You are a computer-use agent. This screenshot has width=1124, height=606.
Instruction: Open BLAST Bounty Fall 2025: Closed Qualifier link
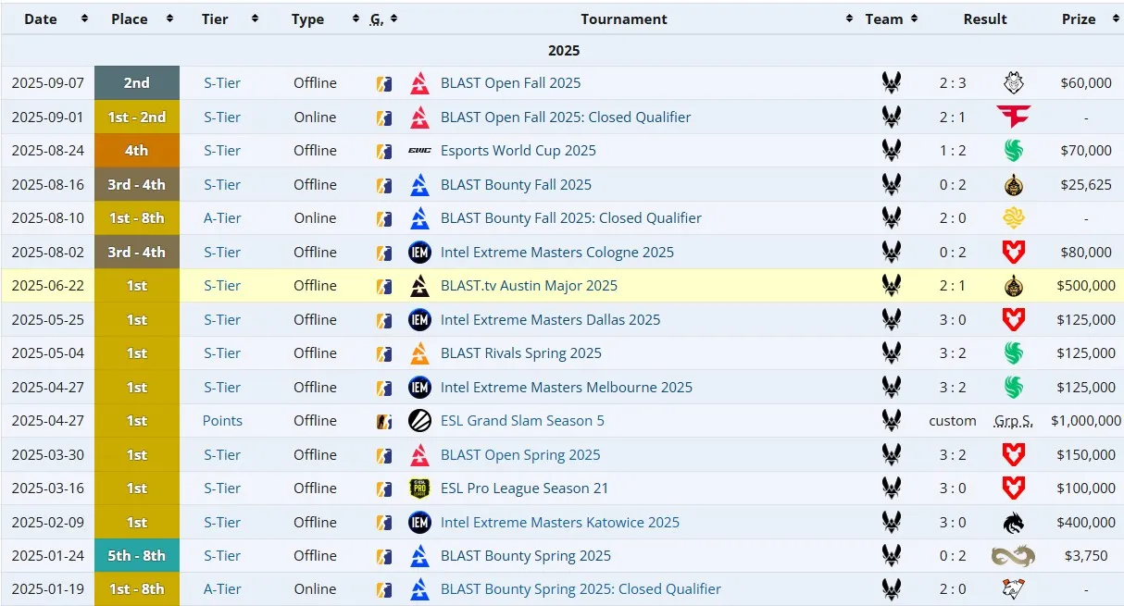click(x=571, y=218)
